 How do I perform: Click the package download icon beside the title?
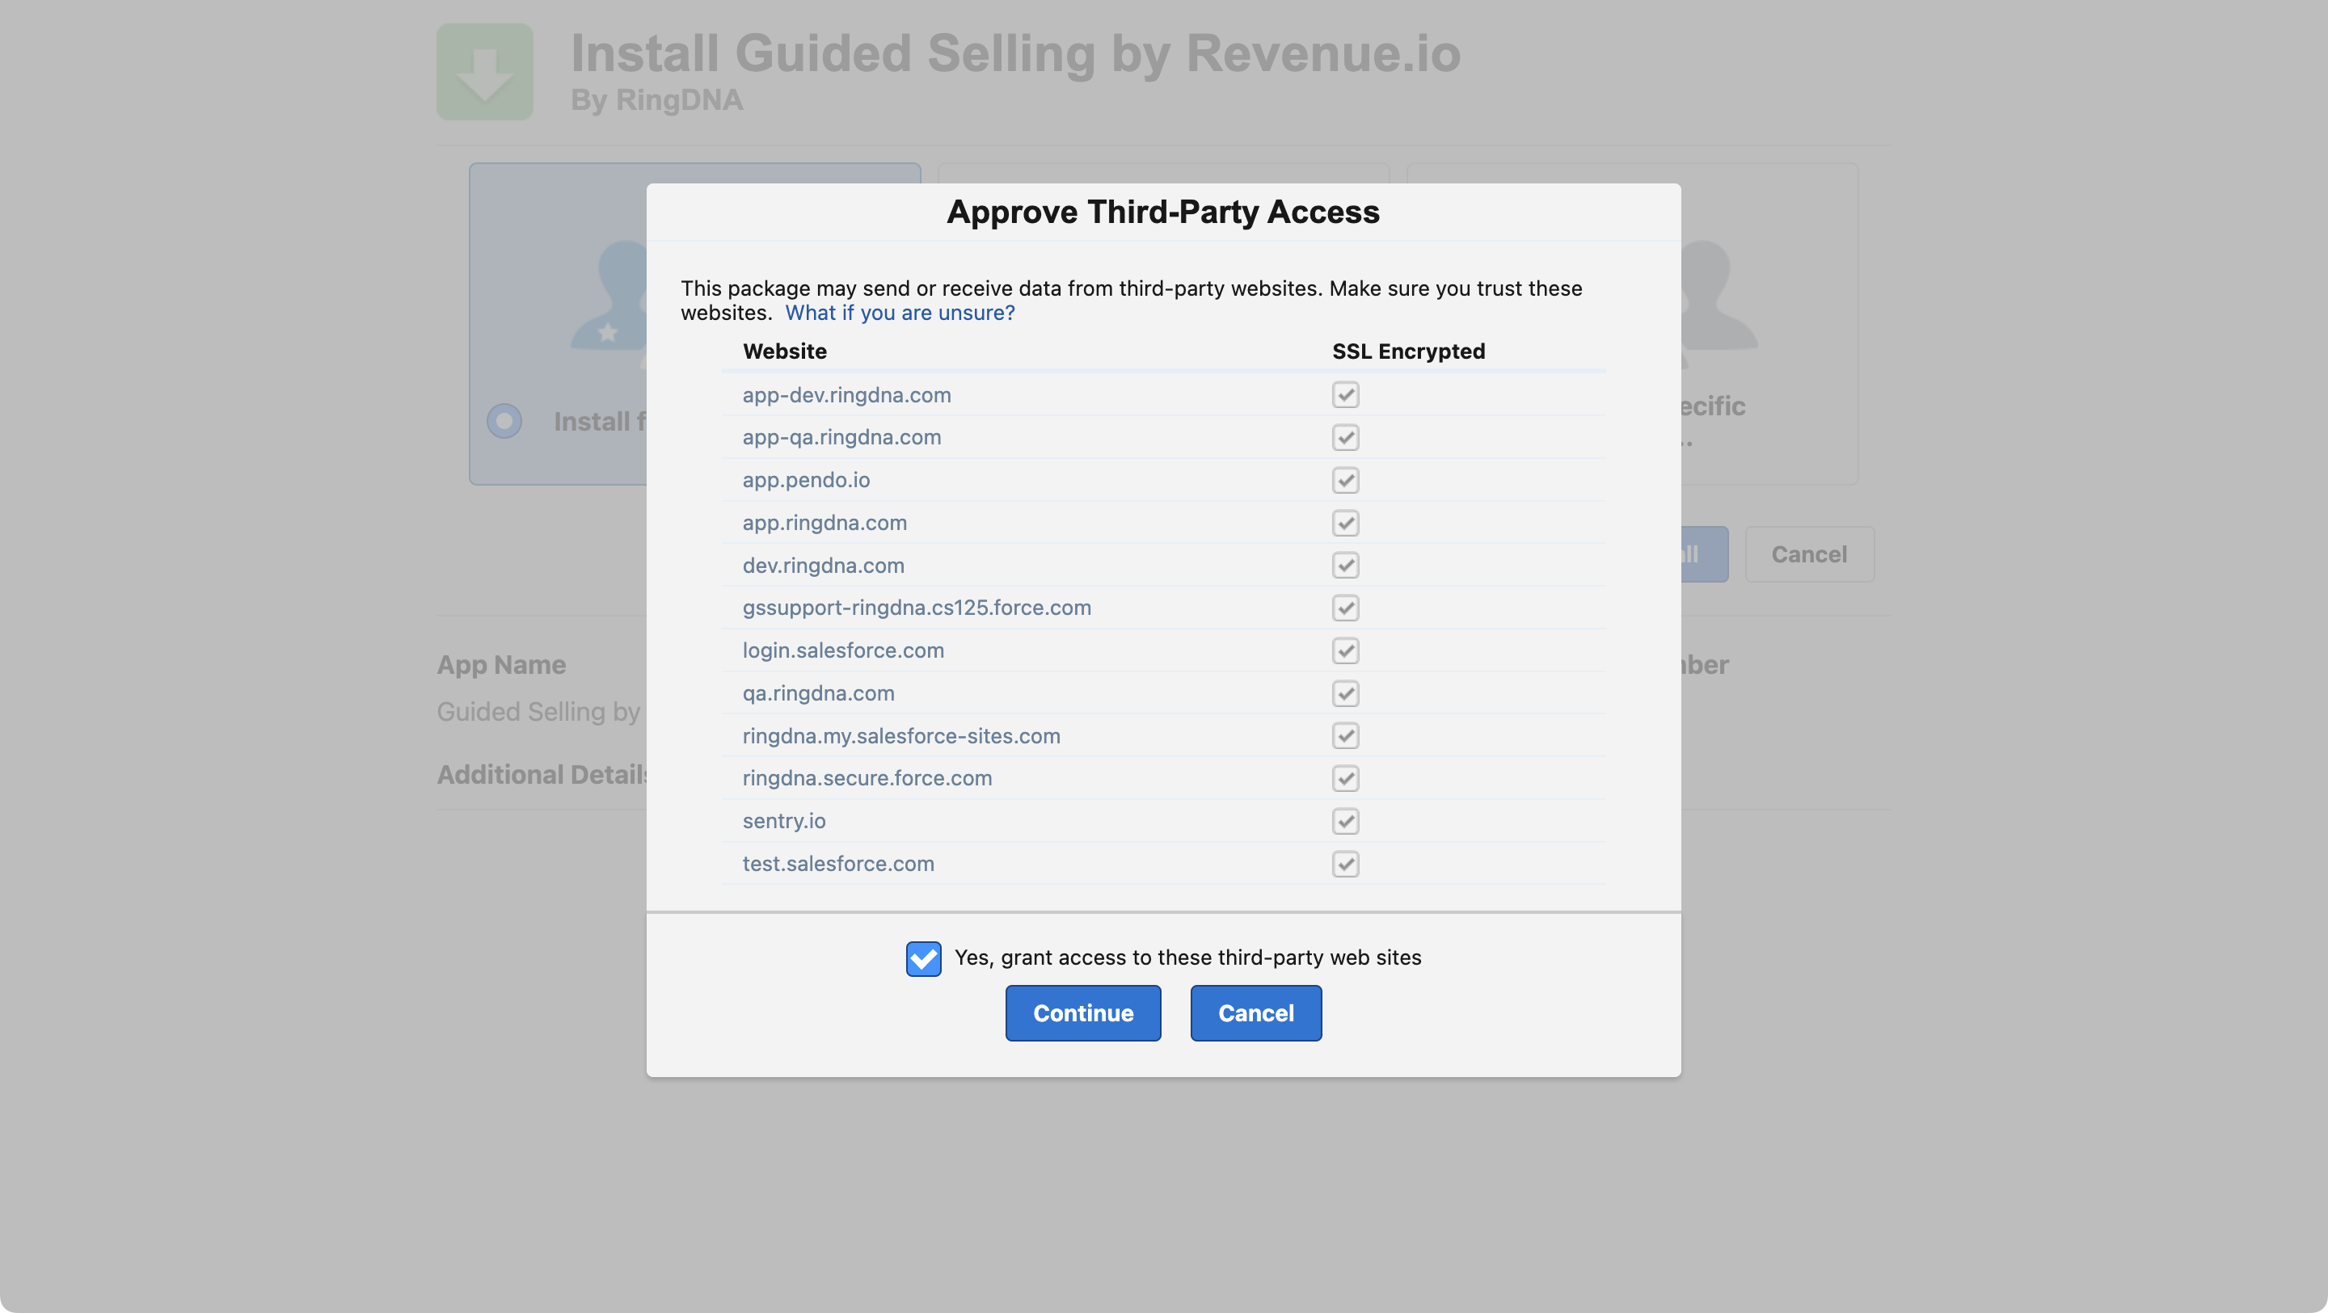[484, 72]
